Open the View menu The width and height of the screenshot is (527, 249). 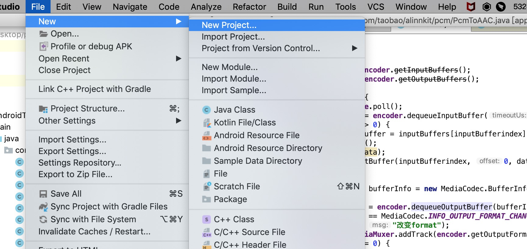click(x=92, y=7)
